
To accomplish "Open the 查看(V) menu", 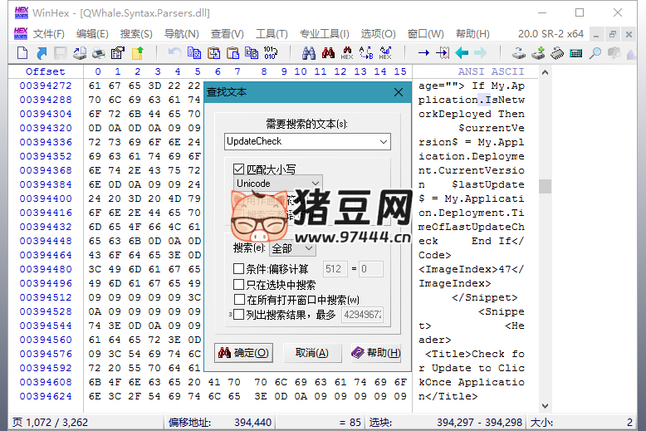I will click(227, 34).
